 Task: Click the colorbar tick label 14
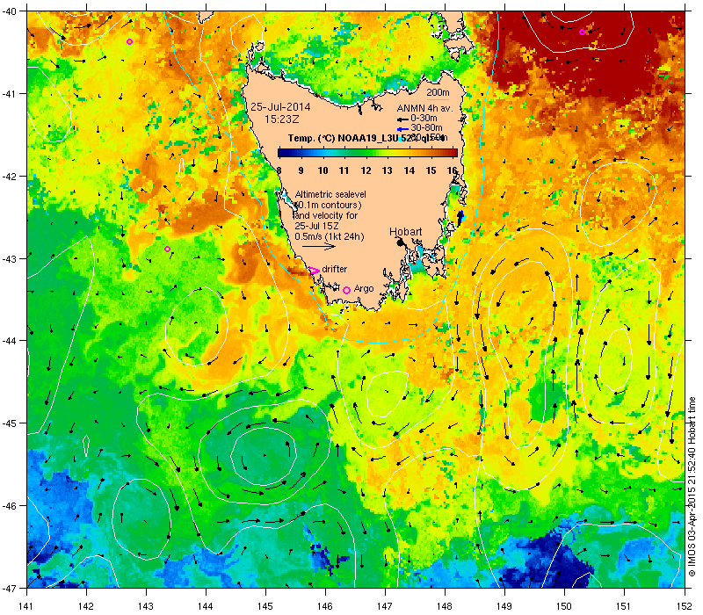[409, 170]
